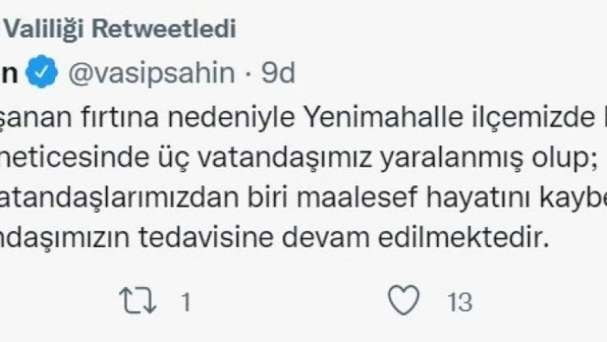Like the tweet with the heart icon
Viewport: 607px width, 342px height.
pos(403,303)
